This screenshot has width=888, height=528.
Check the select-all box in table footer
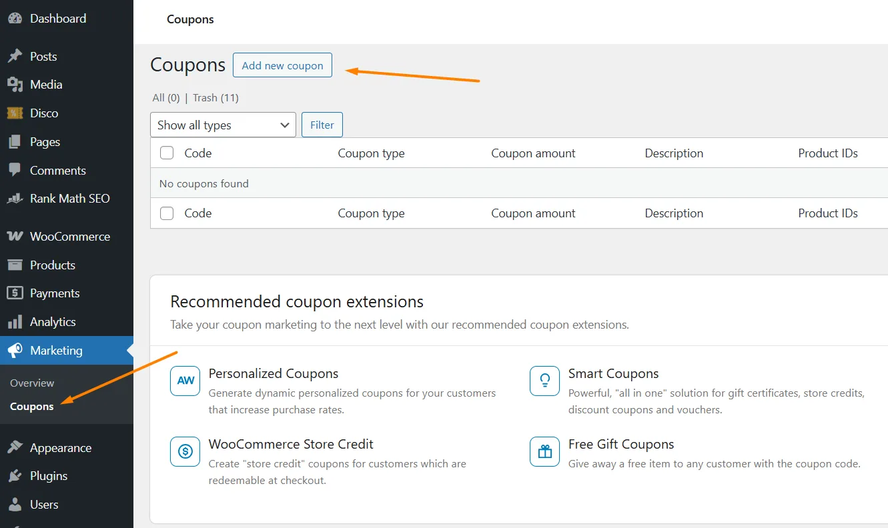[167, 213]
